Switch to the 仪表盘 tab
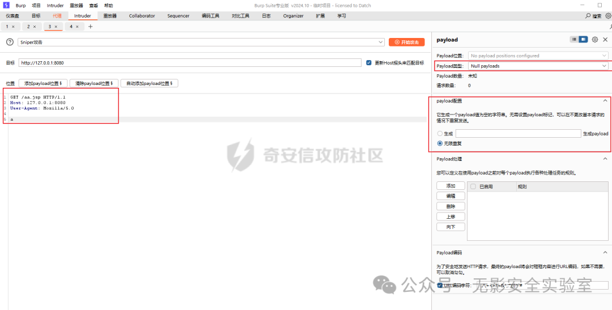Image resolution: width=612 pixels, height=310 pixels. [12, 16]
